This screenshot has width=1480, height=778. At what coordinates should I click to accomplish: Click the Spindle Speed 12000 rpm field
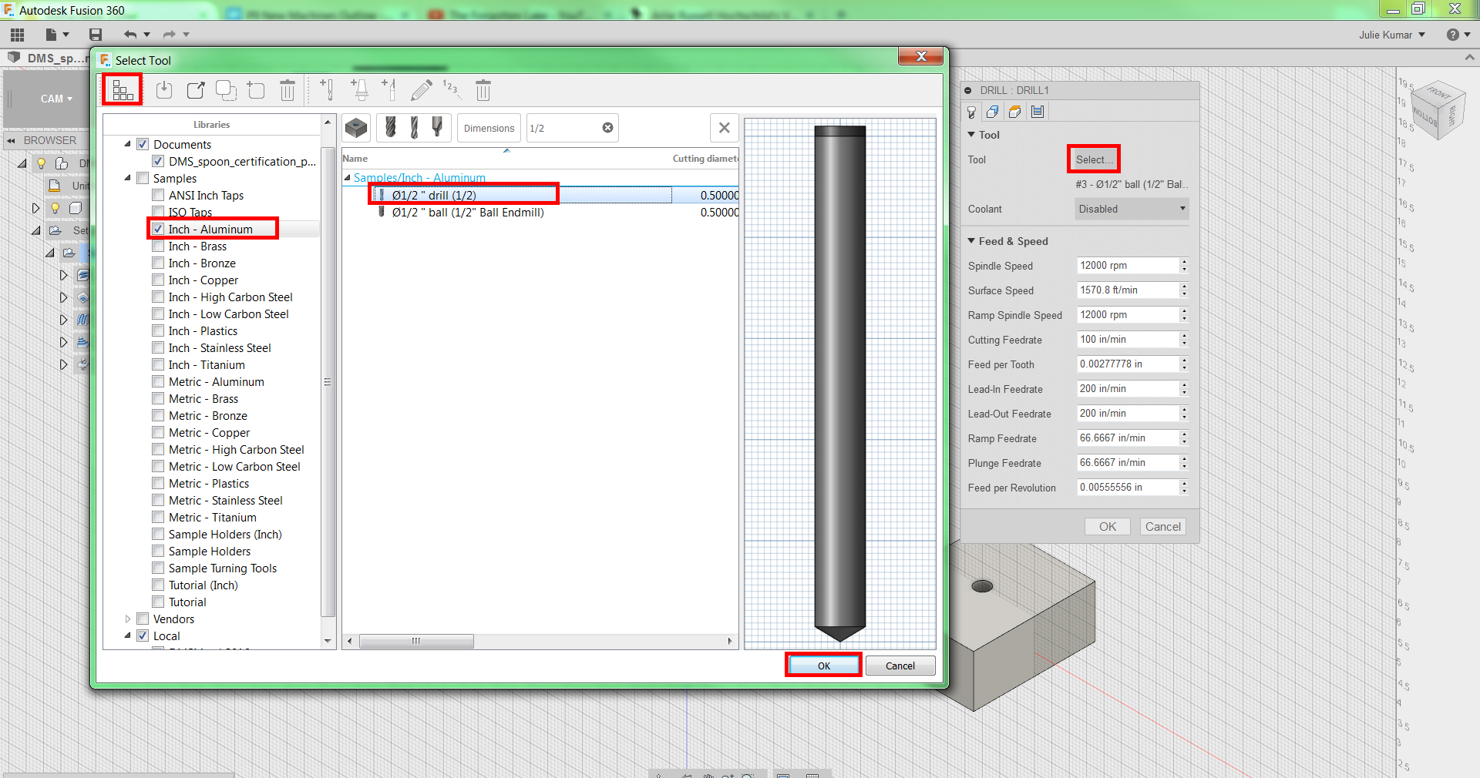coord(1128,266)
